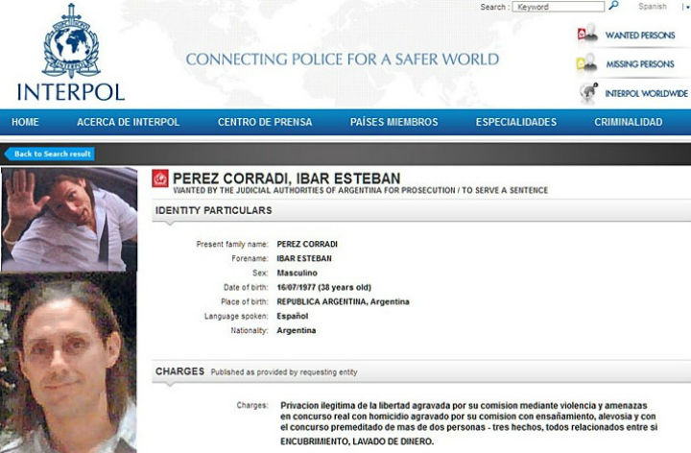Open the HOME menu item
Screen dimensions: 691x453
point(25,122)
